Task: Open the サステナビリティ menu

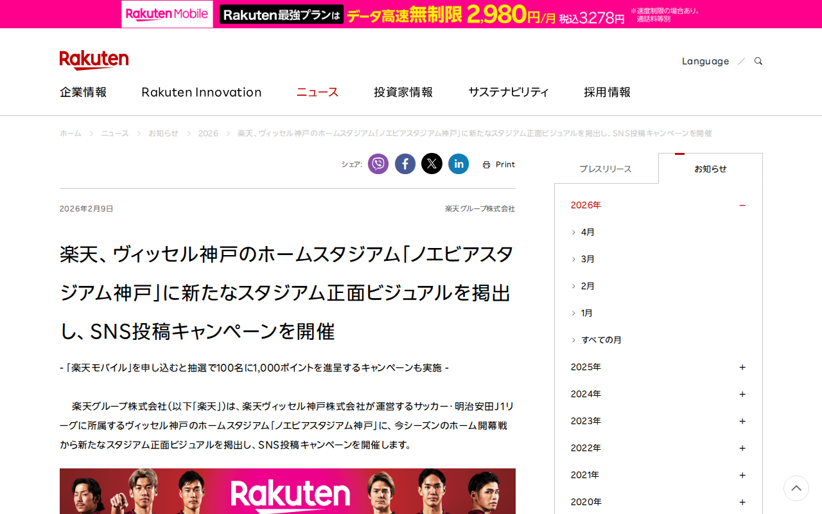Action: [509, 92]
